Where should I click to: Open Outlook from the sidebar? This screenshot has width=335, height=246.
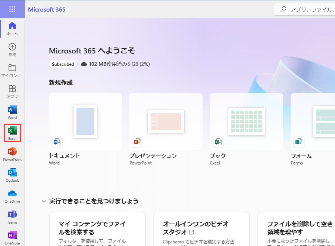point(12,175)
